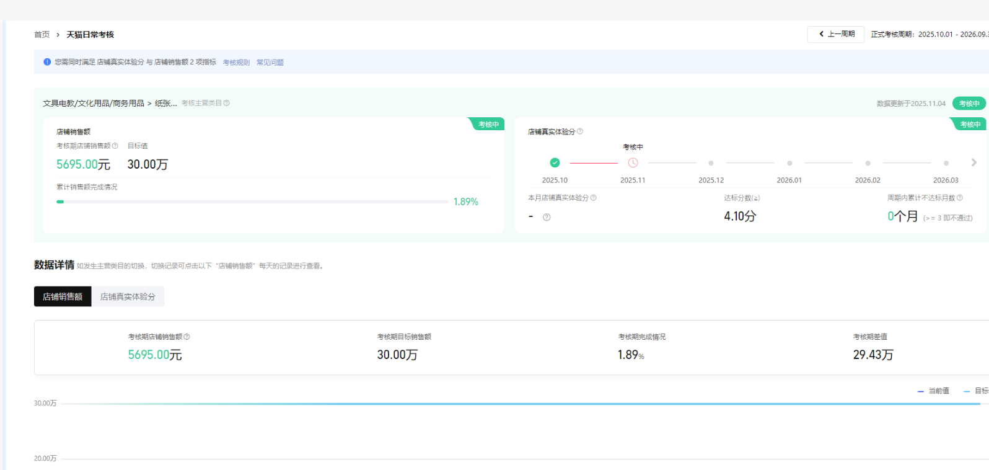Image resolution: width=989 pixels, height=470 pixels.
Task: Click help icon next to 周期内累计不达标月数
Action: coord(960,198)
